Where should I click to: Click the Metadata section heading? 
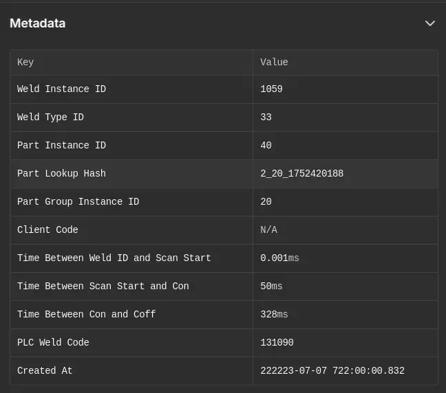click(x=38, y=23)
